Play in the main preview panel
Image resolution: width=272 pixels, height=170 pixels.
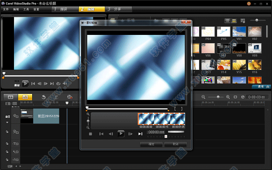(x=25, y=83)
